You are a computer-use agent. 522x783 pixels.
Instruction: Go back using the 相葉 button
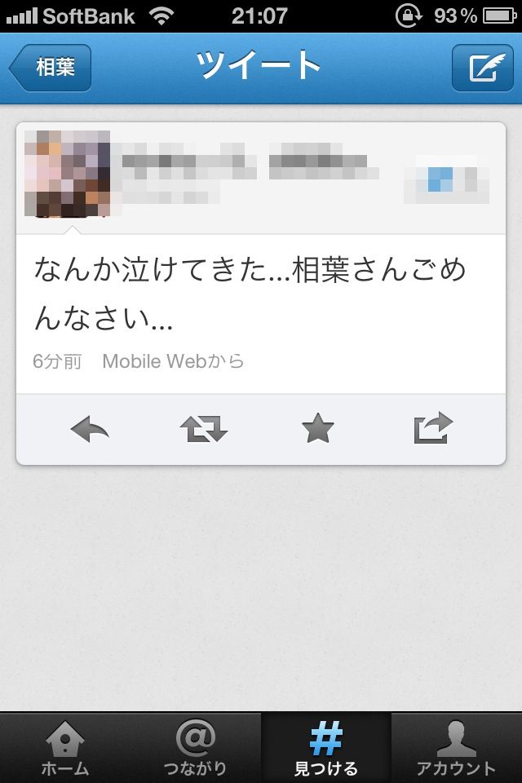[50, 68]
